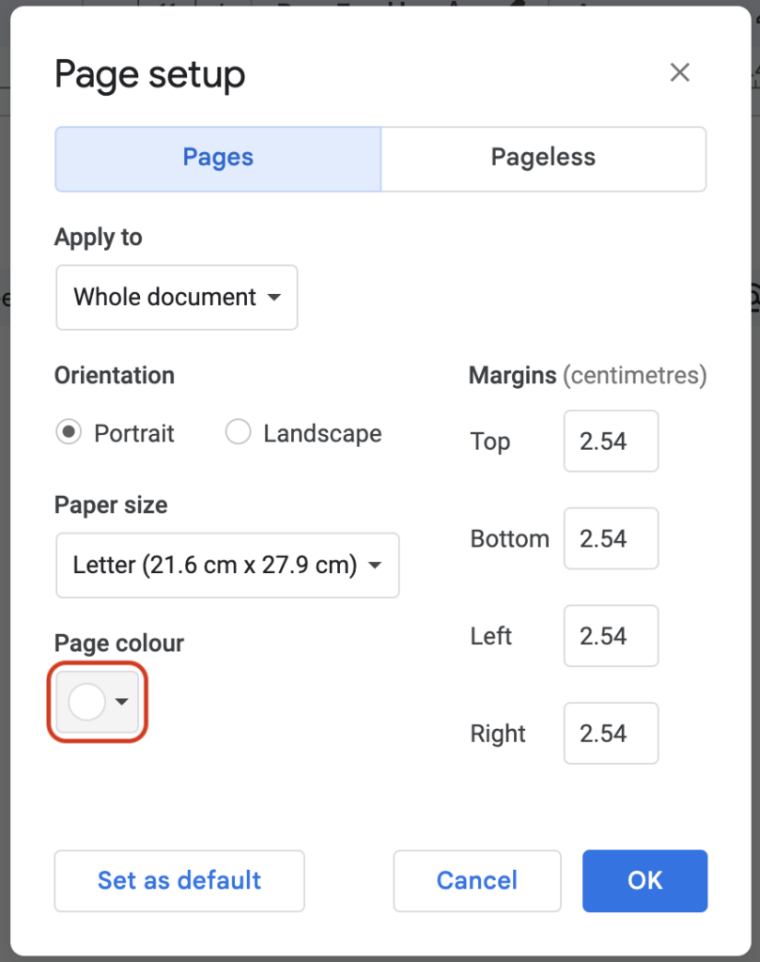The width and height of the screenshot is (760, 962).
Task: Edit the Bottom margin field
Action: (x=611, y=538)
